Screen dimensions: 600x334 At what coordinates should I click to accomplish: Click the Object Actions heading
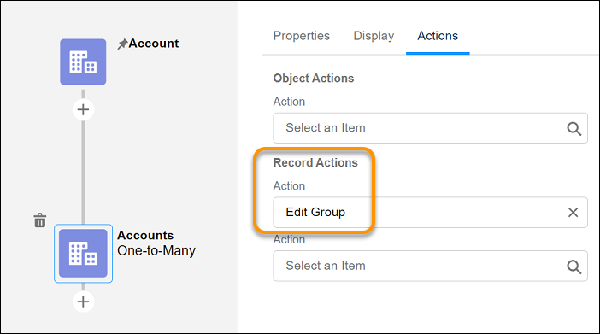(314, 78)
